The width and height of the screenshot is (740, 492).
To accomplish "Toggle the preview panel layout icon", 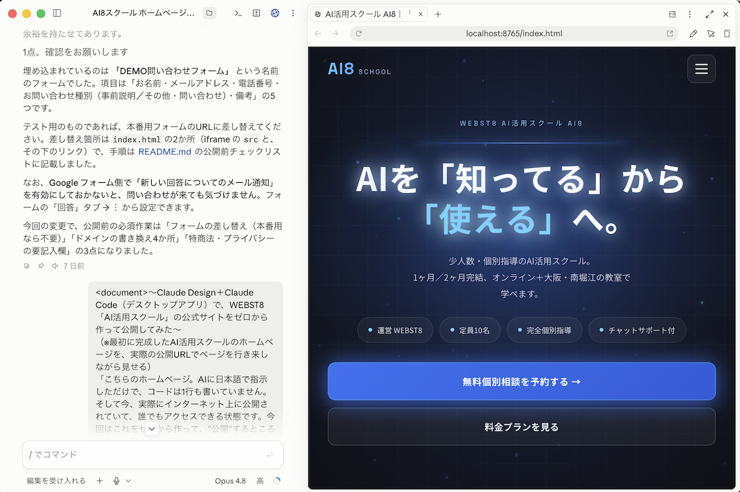I will tap(672, 14).
